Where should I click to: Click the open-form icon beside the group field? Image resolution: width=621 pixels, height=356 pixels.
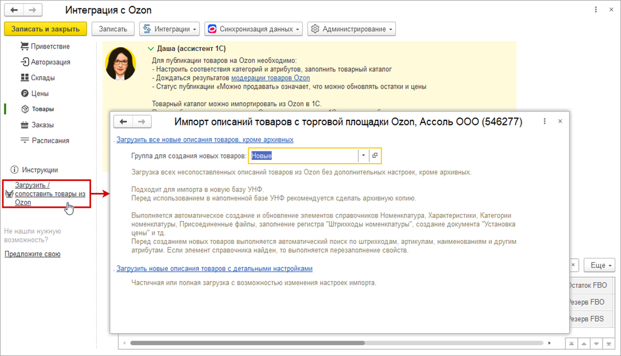(x=375, y=155)
